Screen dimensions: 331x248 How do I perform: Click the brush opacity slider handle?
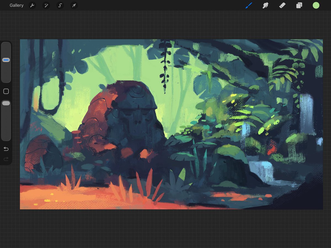pyautogui.click(x=6, y=103)
